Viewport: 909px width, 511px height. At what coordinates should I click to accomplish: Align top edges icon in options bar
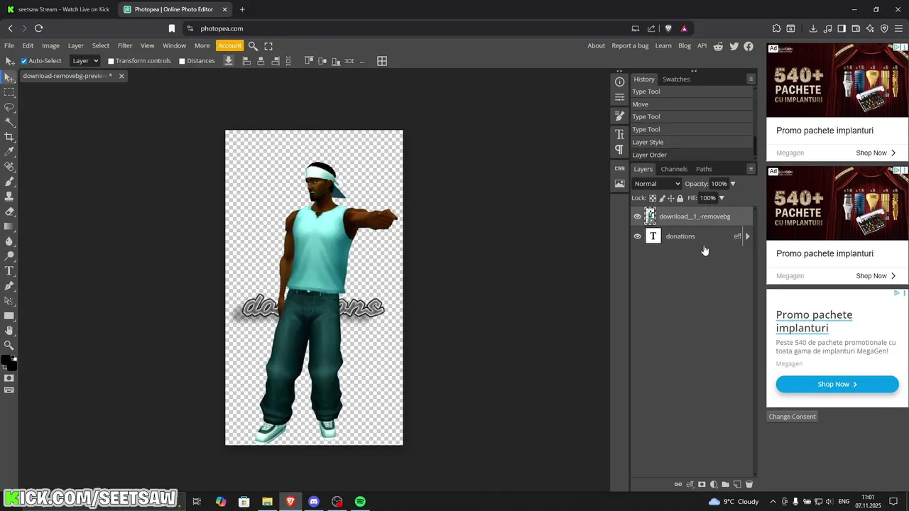click(309, 60)
